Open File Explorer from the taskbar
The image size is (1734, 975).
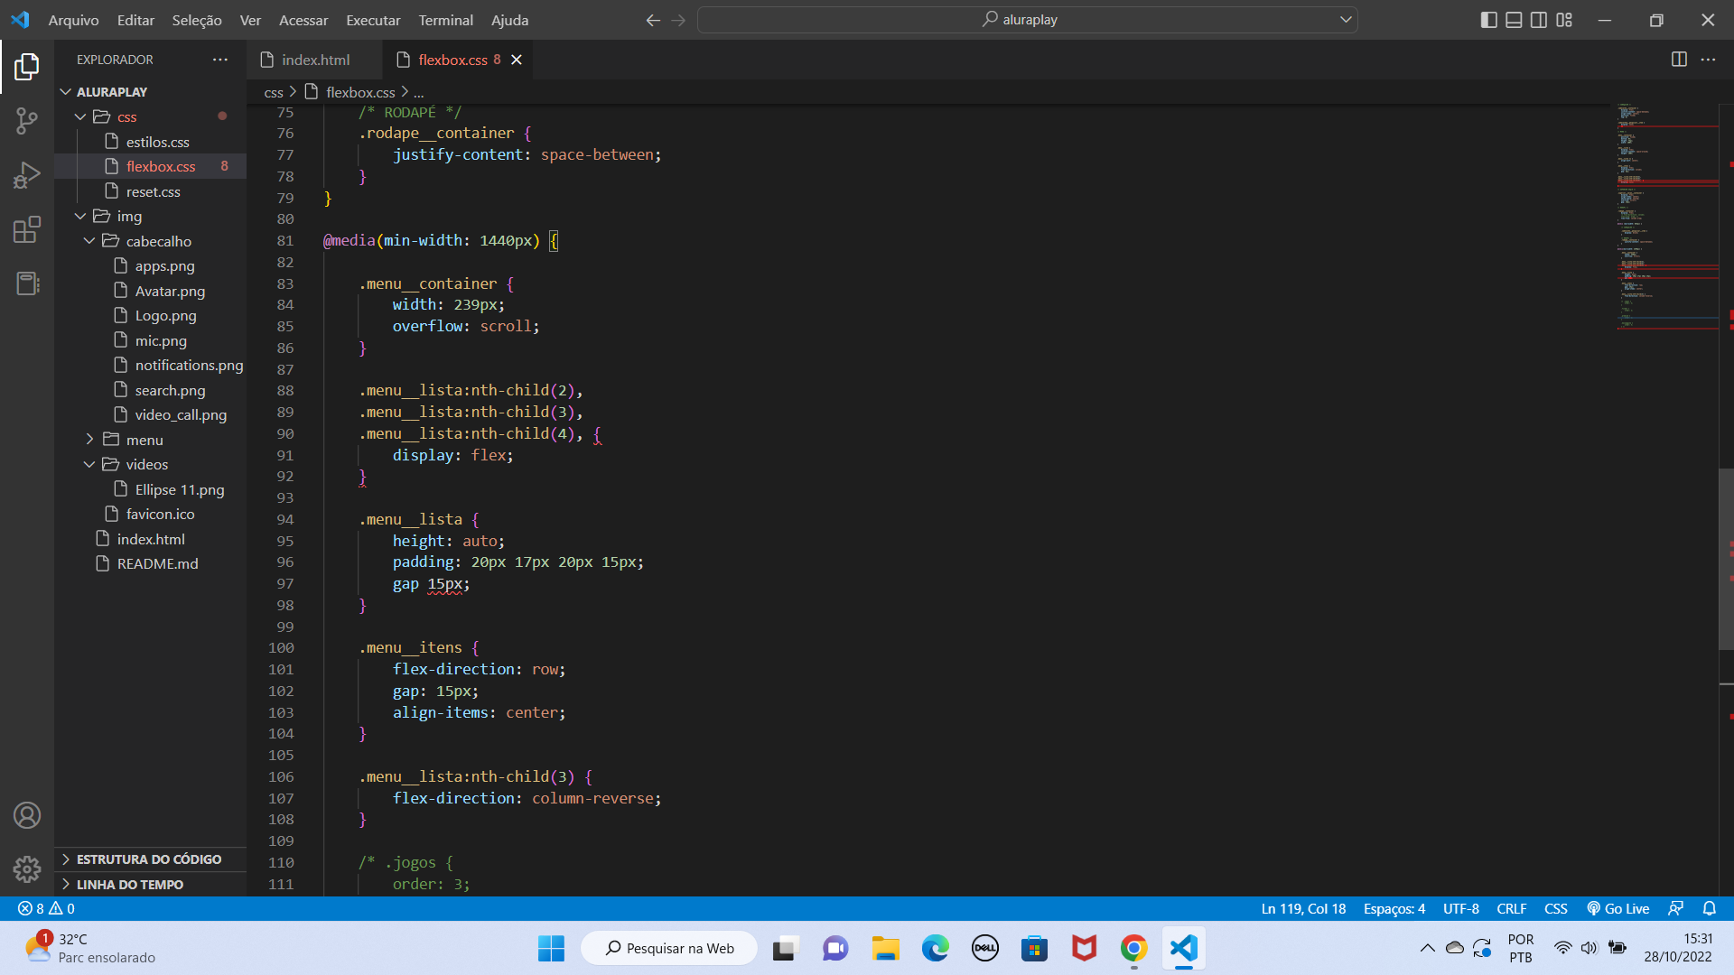pos(885,948)
